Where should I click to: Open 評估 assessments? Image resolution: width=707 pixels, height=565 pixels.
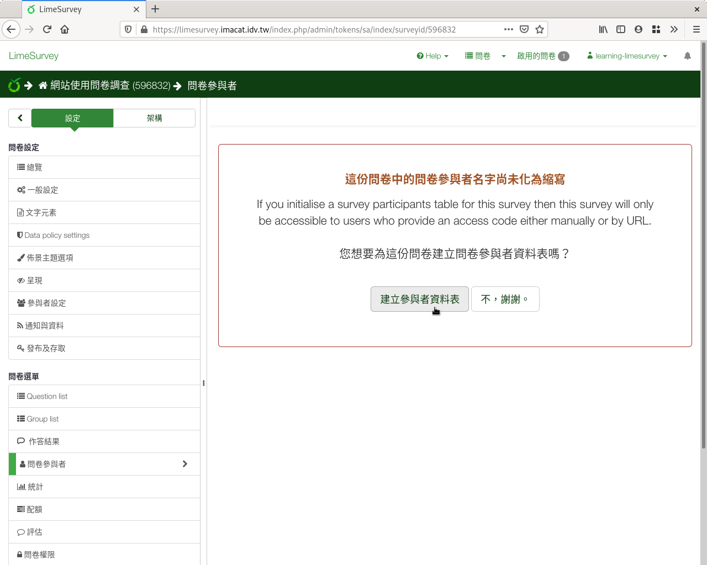(x=104, y=532)
